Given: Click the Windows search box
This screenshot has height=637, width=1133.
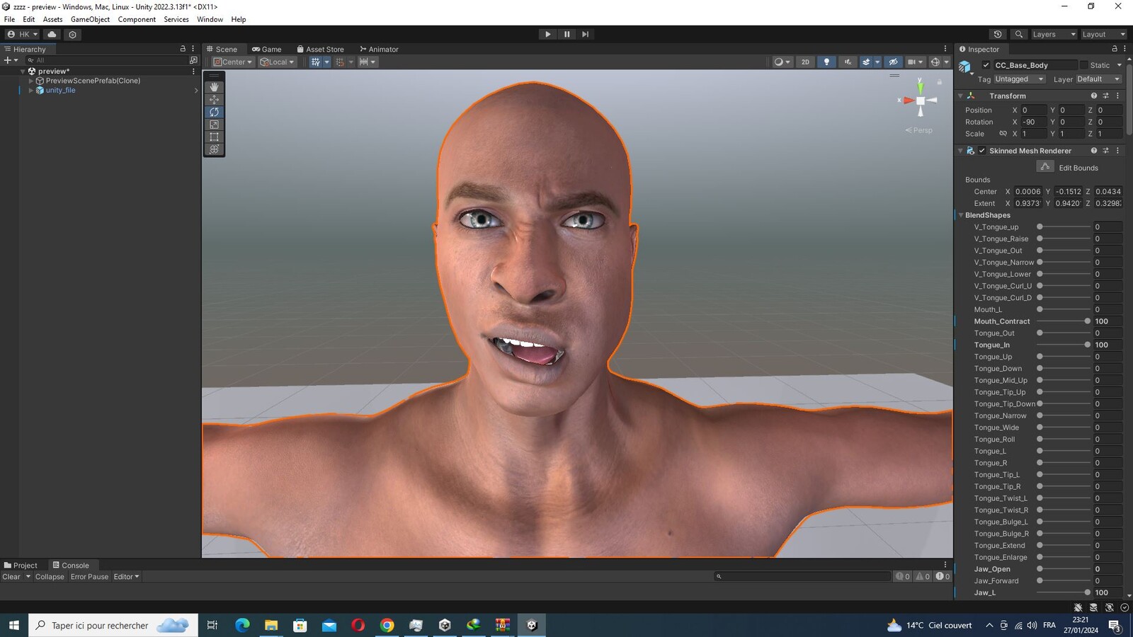Looking at the screenshot, I should 113,625.
